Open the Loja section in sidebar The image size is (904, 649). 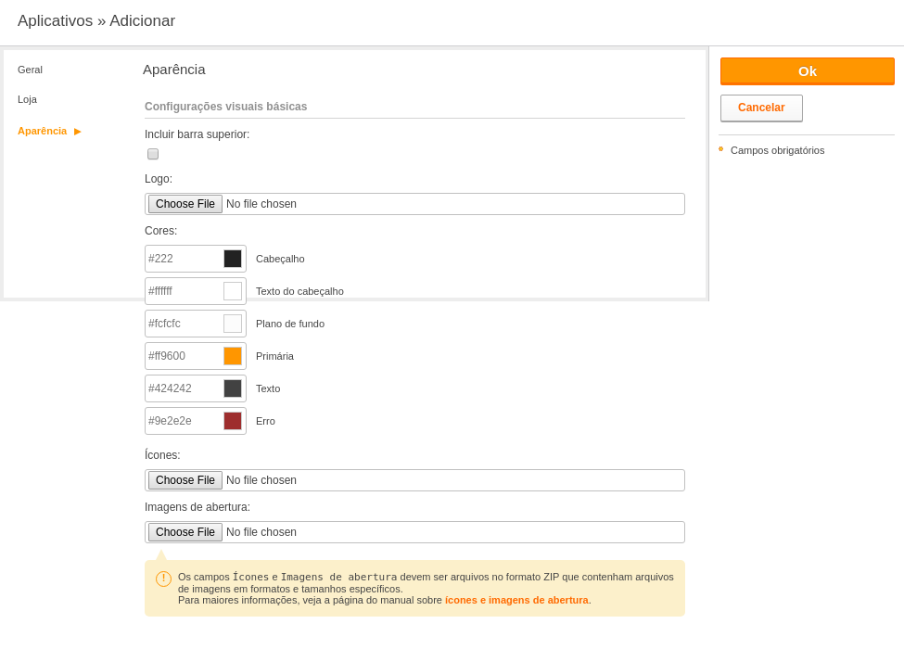tap(27, 100)
